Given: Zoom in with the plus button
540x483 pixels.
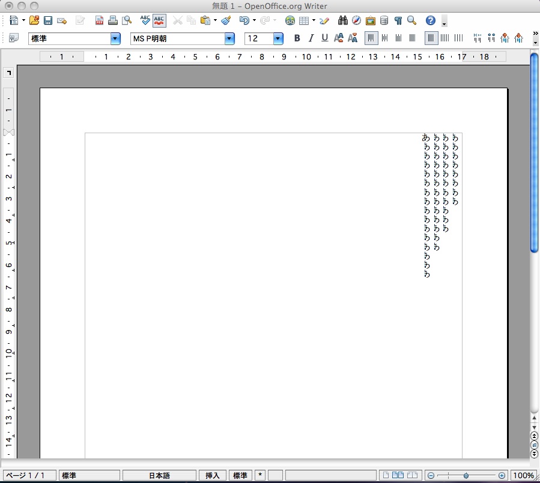Looking at the screenshot, I should click(502, 476).
